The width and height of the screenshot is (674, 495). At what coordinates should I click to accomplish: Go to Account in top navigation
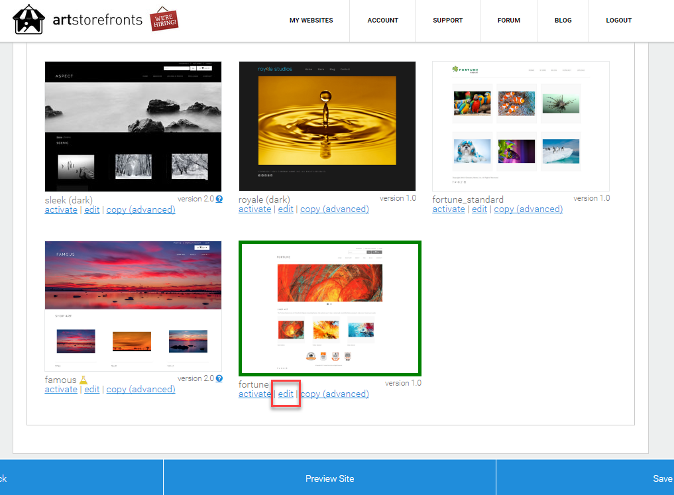click(382, 20)
